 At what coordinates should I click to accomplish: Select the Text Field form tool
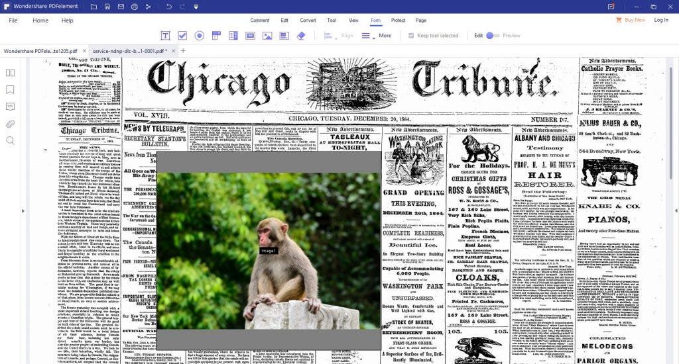pyautogui.click(x=165, y=36)
